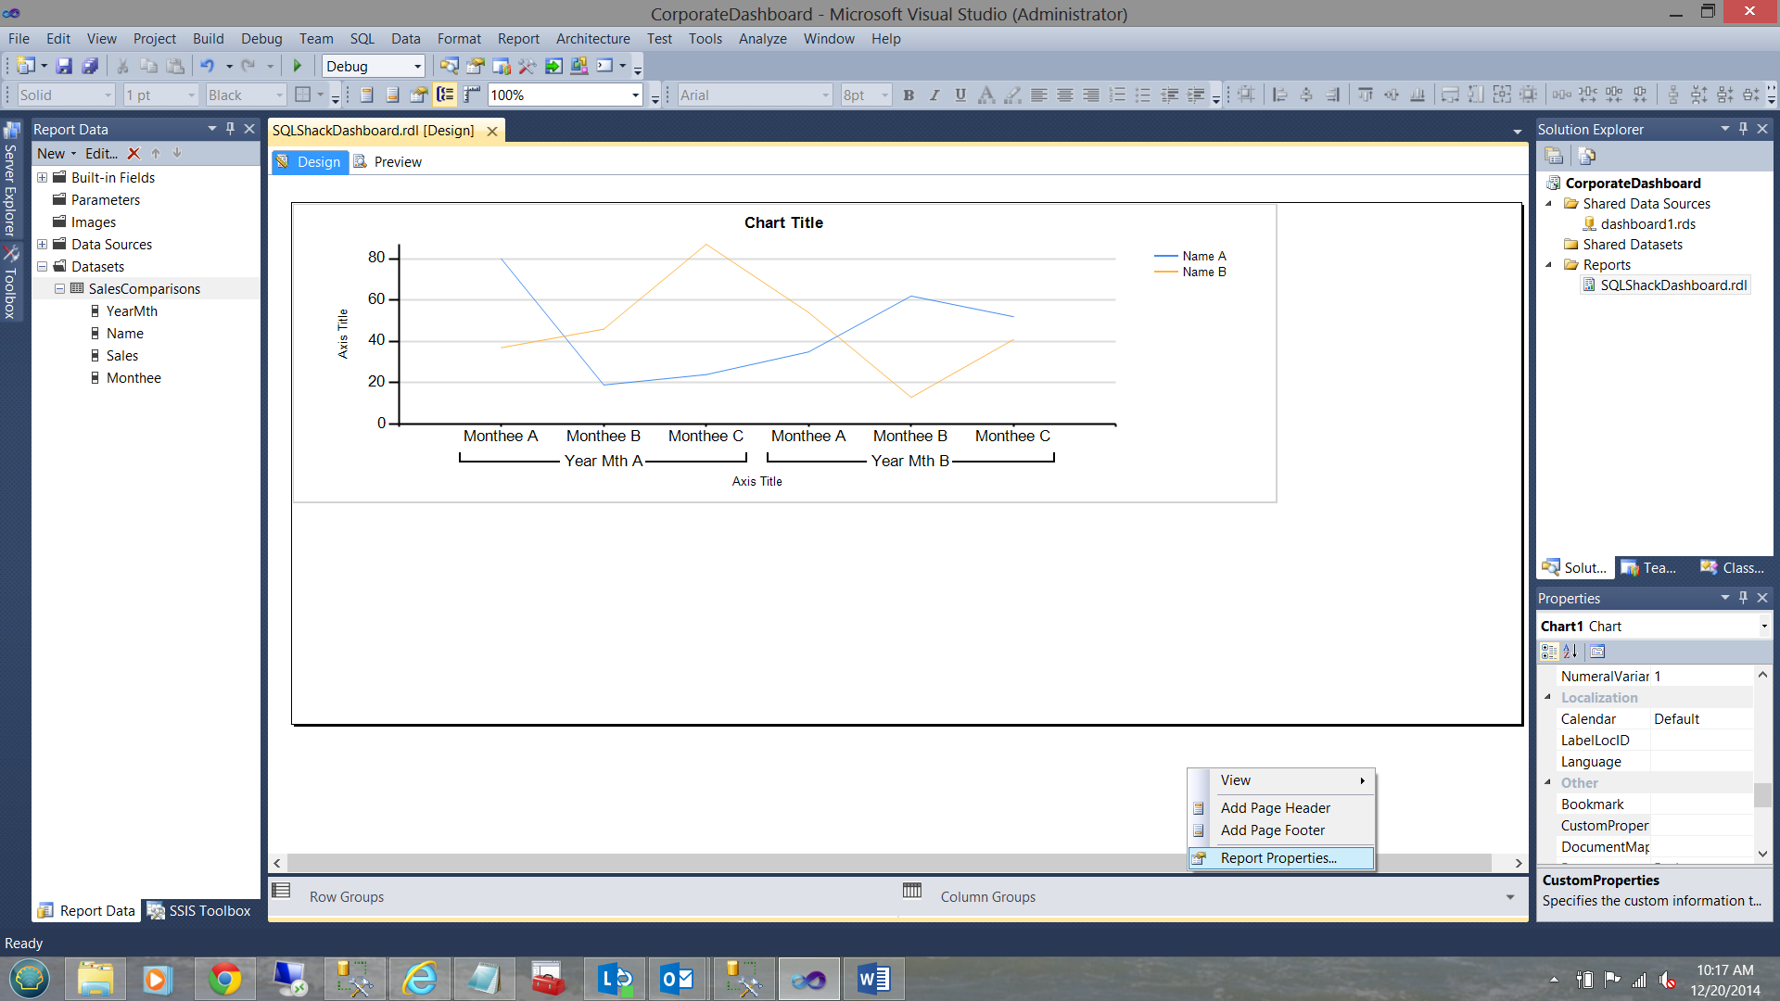
Task: Click the Categorized icon in Properties panel
Action: click(x=1549, y=652)
